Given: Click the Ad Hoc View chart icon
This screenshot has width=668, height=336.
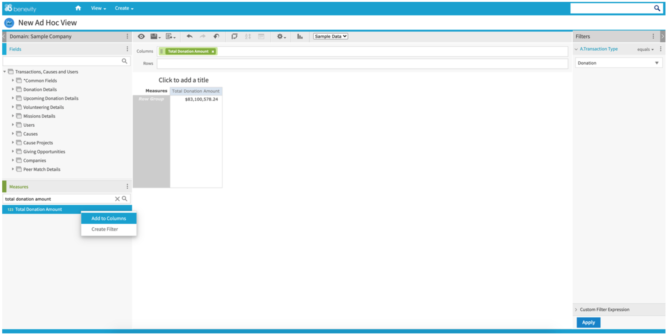Looking at the screenshot, I should coord(9,23).
